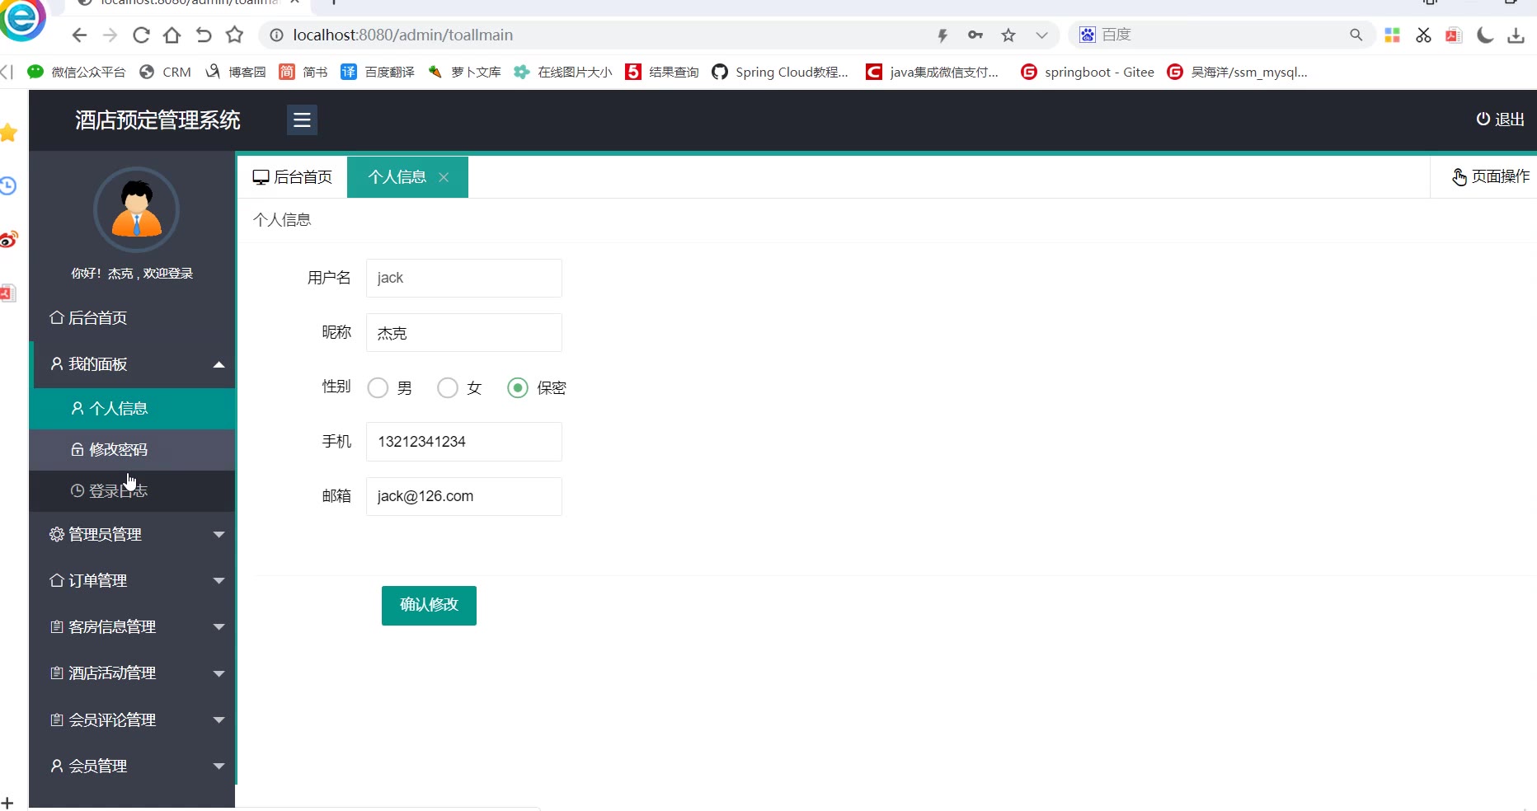Screen dimensions: 1537x811
Task: Open the 页面操作 menu
Action: coord(1491,176)
